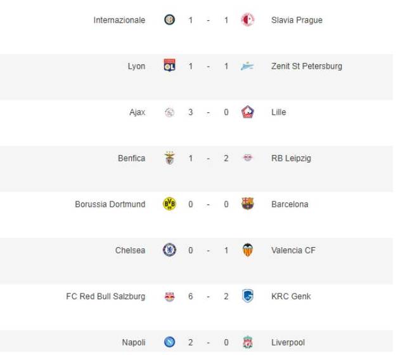The width and height of the screenshot is (398, 355).
Task: Click the Valencia CF bat crest
Action: (x=247, y=250)
